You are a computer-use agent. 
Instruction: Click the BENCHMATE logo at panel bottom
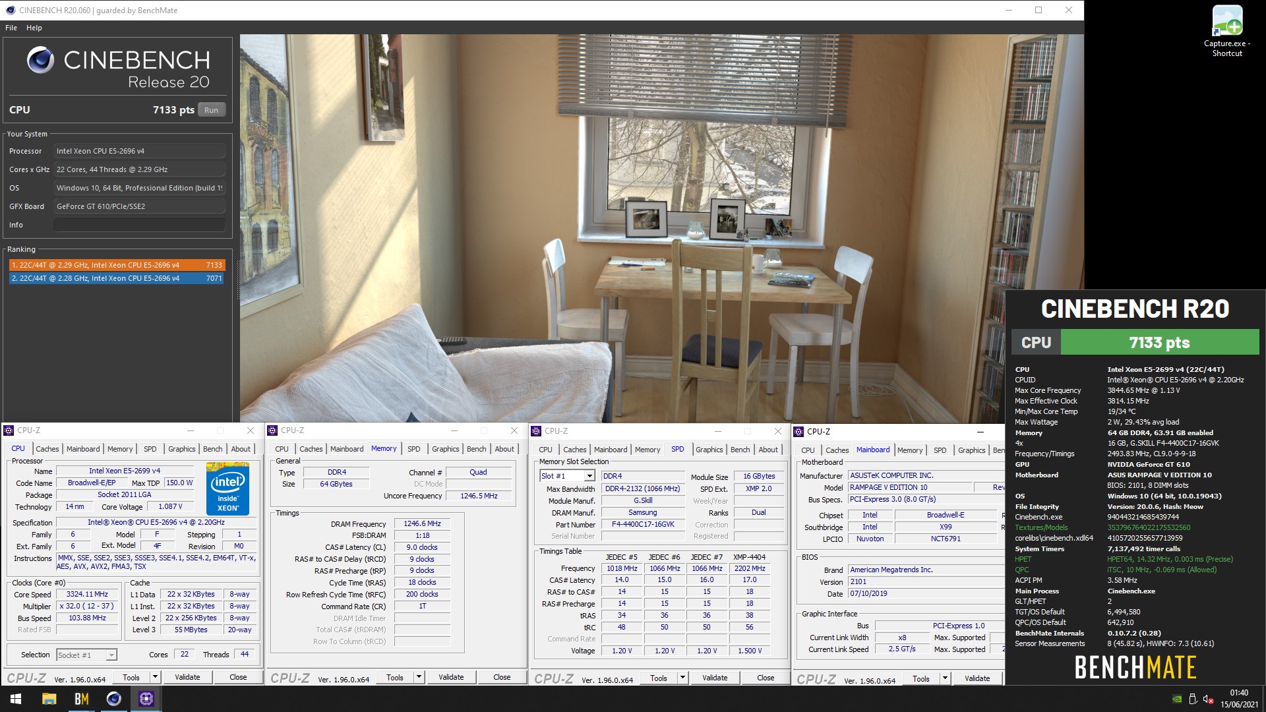1135,667
